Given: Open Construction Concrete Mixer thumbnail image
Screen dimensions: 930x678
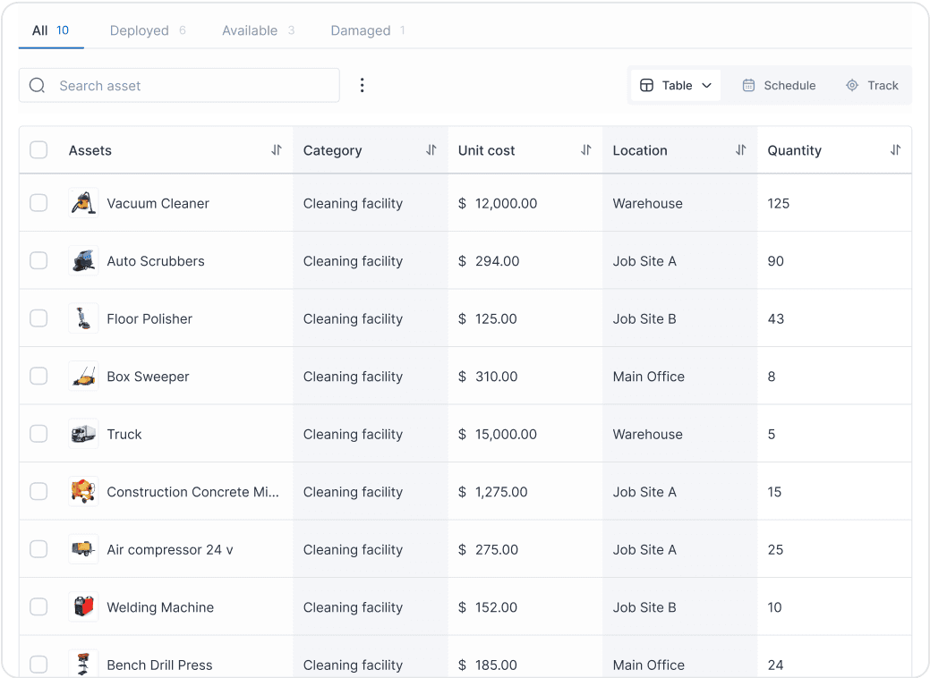Looking at the screenshot, I should click(x=83, y=491).
